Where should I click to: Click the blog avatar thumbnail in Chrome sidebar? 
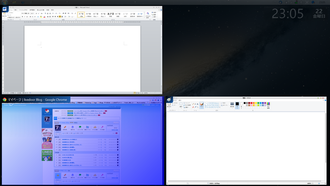coord(47,119)
